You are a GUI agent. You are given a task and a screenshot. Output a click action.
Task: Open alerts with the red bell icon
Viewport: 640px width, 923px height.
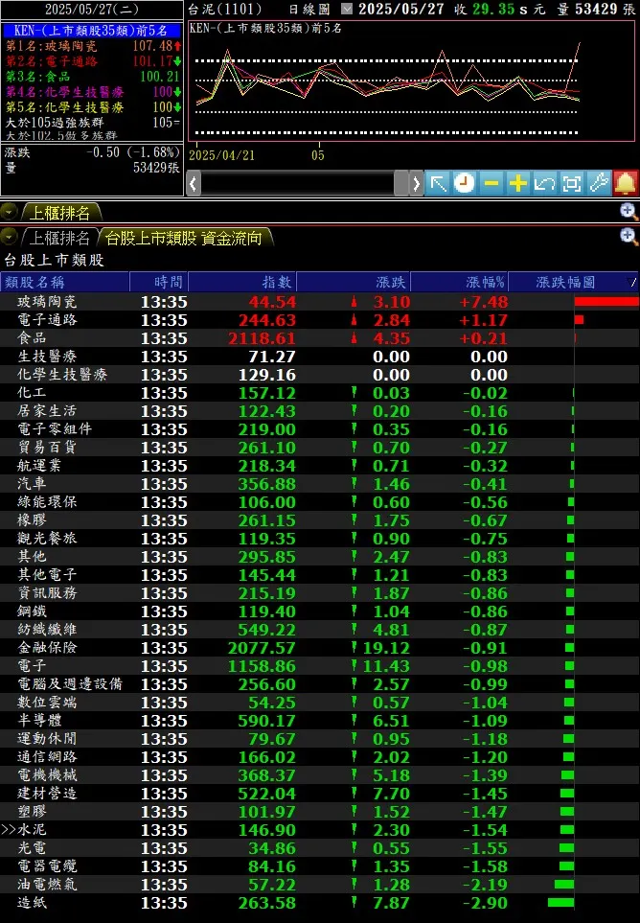[626, 184]
